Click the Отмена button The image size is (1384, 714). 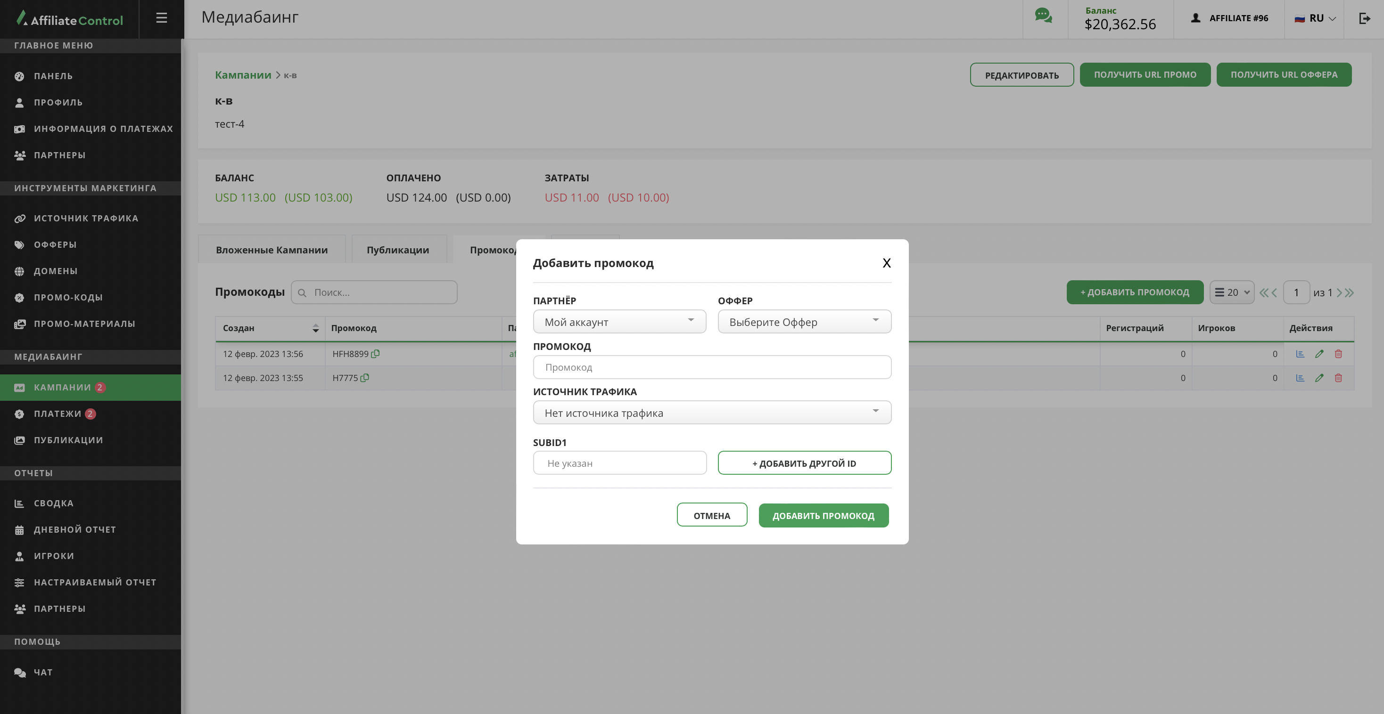click(711, 515)
